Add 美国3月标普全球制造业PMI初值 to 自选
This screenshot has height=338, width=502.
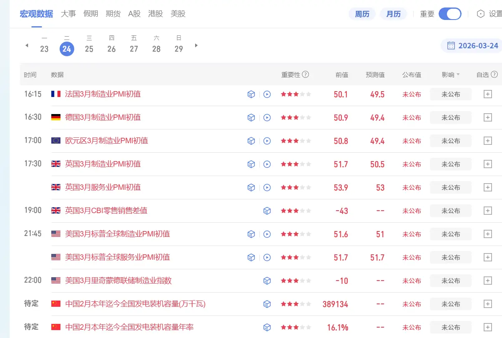(487, 234)
